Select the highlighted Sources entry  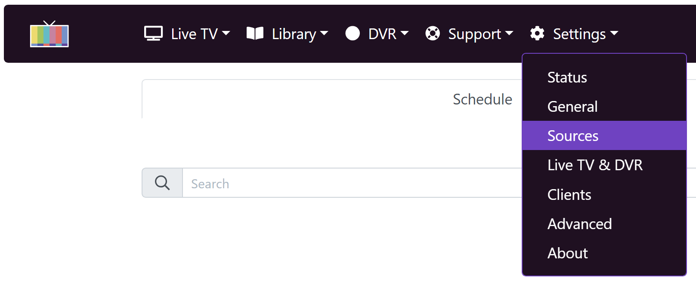572,135
